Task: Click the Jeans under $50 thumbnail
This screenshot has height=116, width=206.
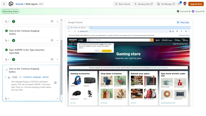Action: pyautogui.click(x=107, y=80)
